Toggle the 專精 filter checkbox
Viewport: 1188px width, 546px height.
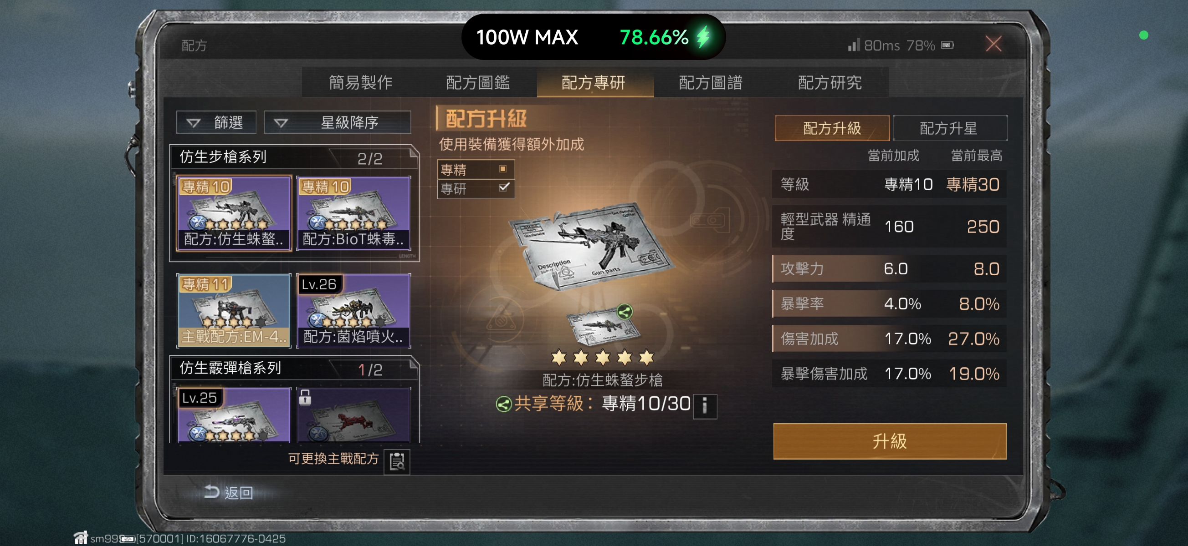[503, 169]
